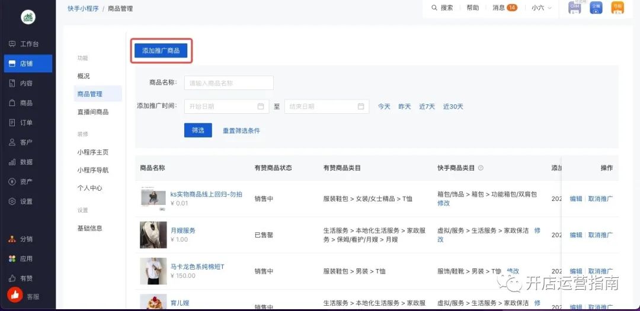Click the 筛选 filter button
Image resolution: width=640 pixels, height=311 pixels.
coord(198,130)
